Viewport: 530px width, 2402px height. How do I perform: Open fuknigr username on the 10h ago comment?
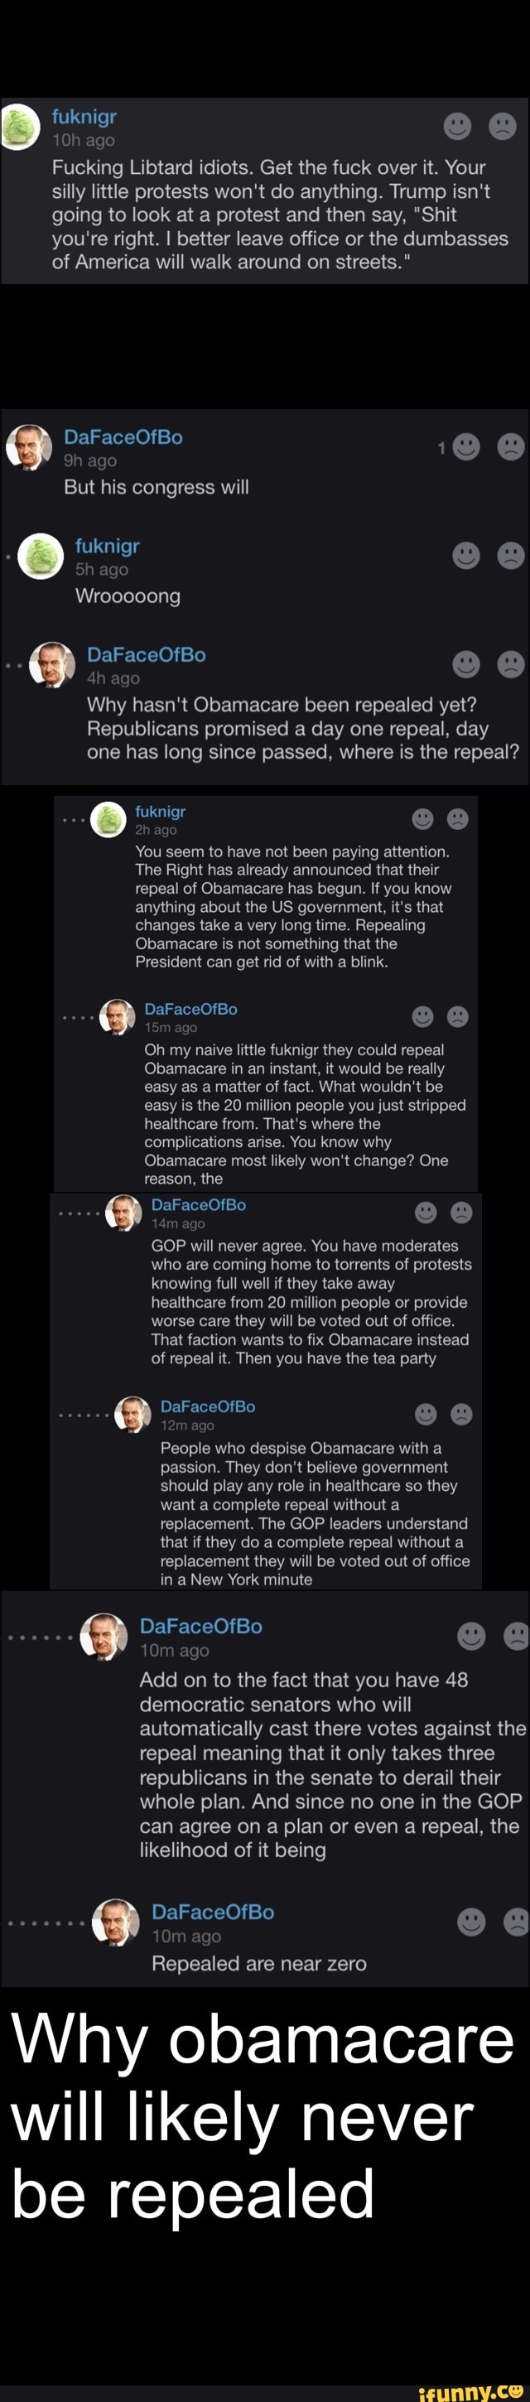tap(84, 117)
